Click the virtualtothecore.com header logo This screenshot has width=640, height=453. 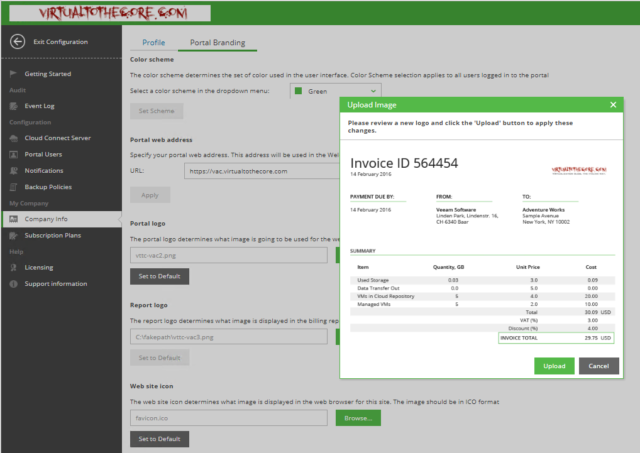click(110, 13)
